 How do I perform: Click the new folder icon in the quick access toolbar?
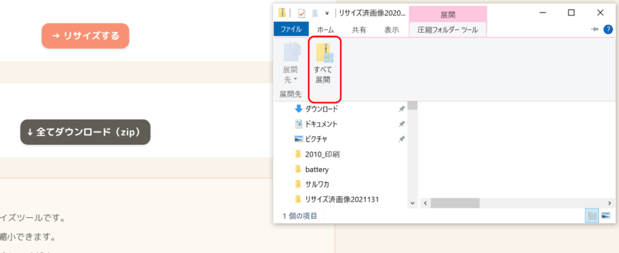(x=314, y=13)
